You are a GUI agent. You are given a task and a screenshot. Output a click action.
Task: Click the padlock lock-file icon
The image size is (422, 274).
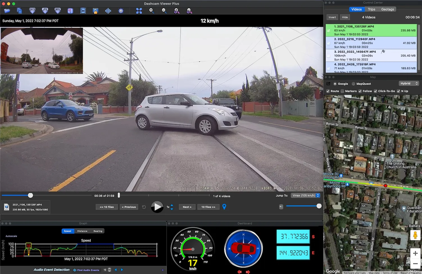pyautogui.click(x=96, y=11)
